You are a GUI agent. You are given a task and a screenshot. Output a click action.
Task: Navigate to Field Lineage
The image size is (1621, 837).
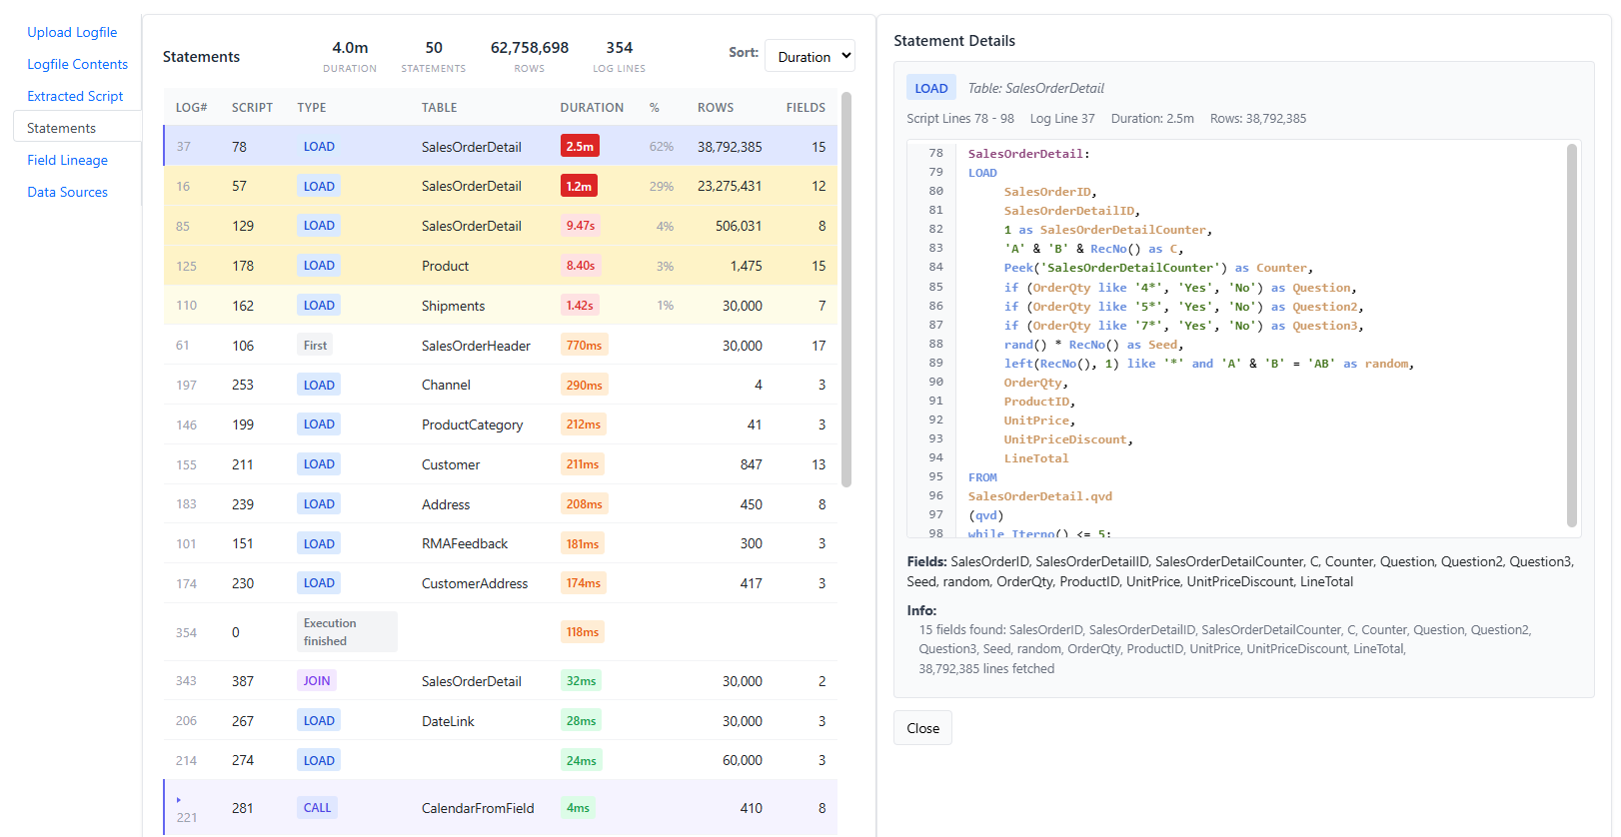coord(67,160)
